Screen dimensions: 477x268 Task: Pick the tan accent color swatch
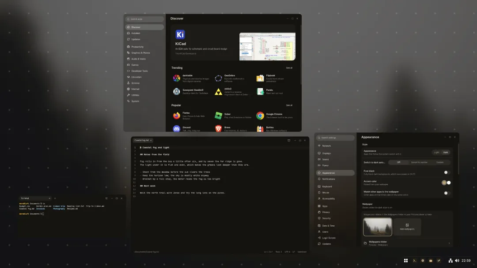pos(444,183)
